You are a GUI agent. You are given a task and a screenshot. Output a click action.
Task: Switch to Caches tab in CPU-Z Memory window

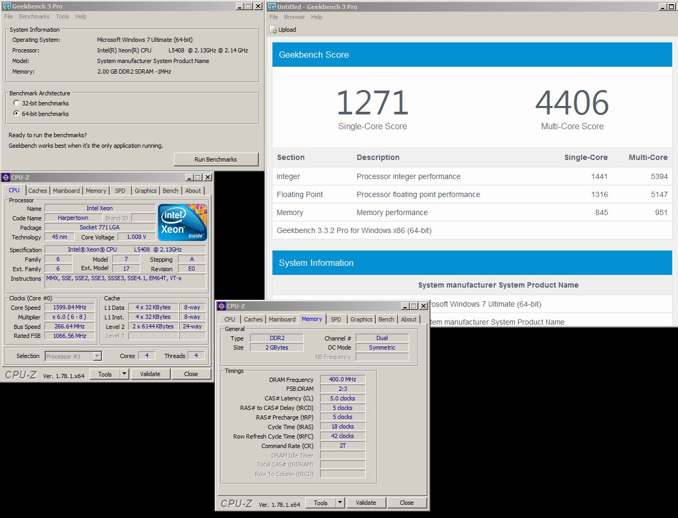pos(253,319)
